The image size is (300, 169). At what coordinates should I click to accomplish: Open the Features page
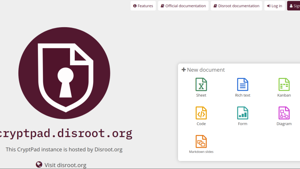click(x=143, y=6)
